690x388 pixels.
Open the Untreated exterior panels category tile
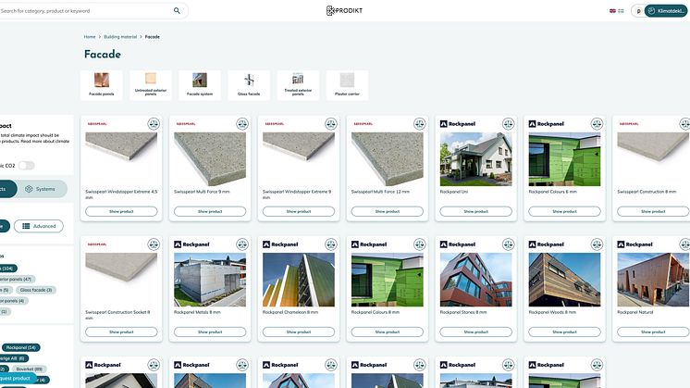151,85
